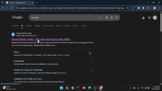Viewport: 162px width, 91px height.
Task: Launch Firefox from the taskbar
Action: coord(84,88)
